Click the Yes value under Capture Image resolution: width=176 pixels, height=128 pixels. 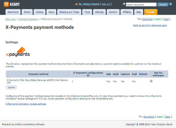coord(123,82)
